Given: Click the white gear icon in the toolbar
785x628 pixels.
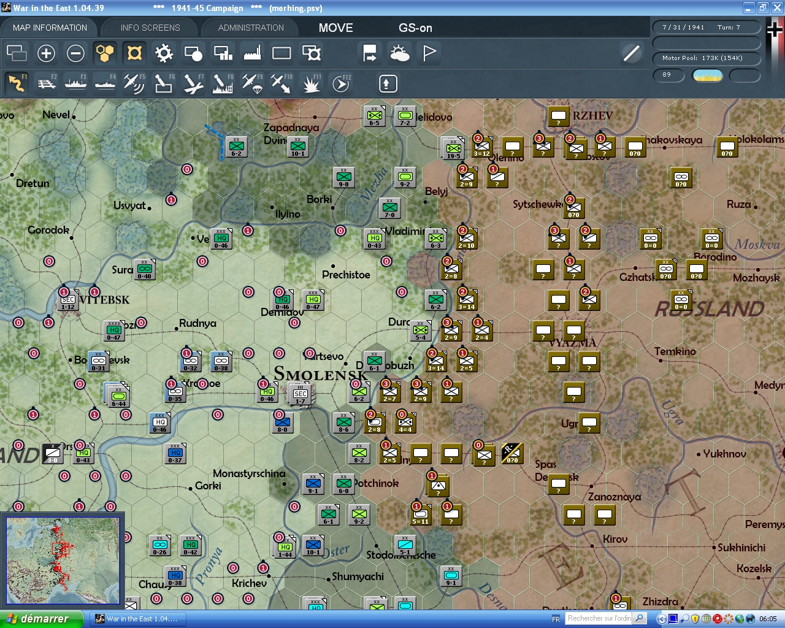Looking at the screenshot, I should point(164,53).
